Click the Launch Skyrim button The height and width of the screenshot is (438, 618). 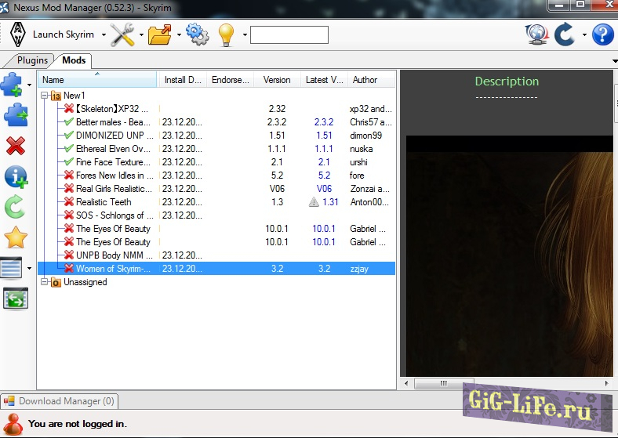click(x=53, y=34)
